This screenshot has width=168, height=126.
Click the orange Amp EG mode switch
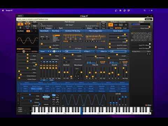125,62
